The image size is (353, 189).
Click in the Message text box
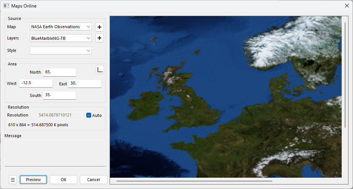point(55,153)
